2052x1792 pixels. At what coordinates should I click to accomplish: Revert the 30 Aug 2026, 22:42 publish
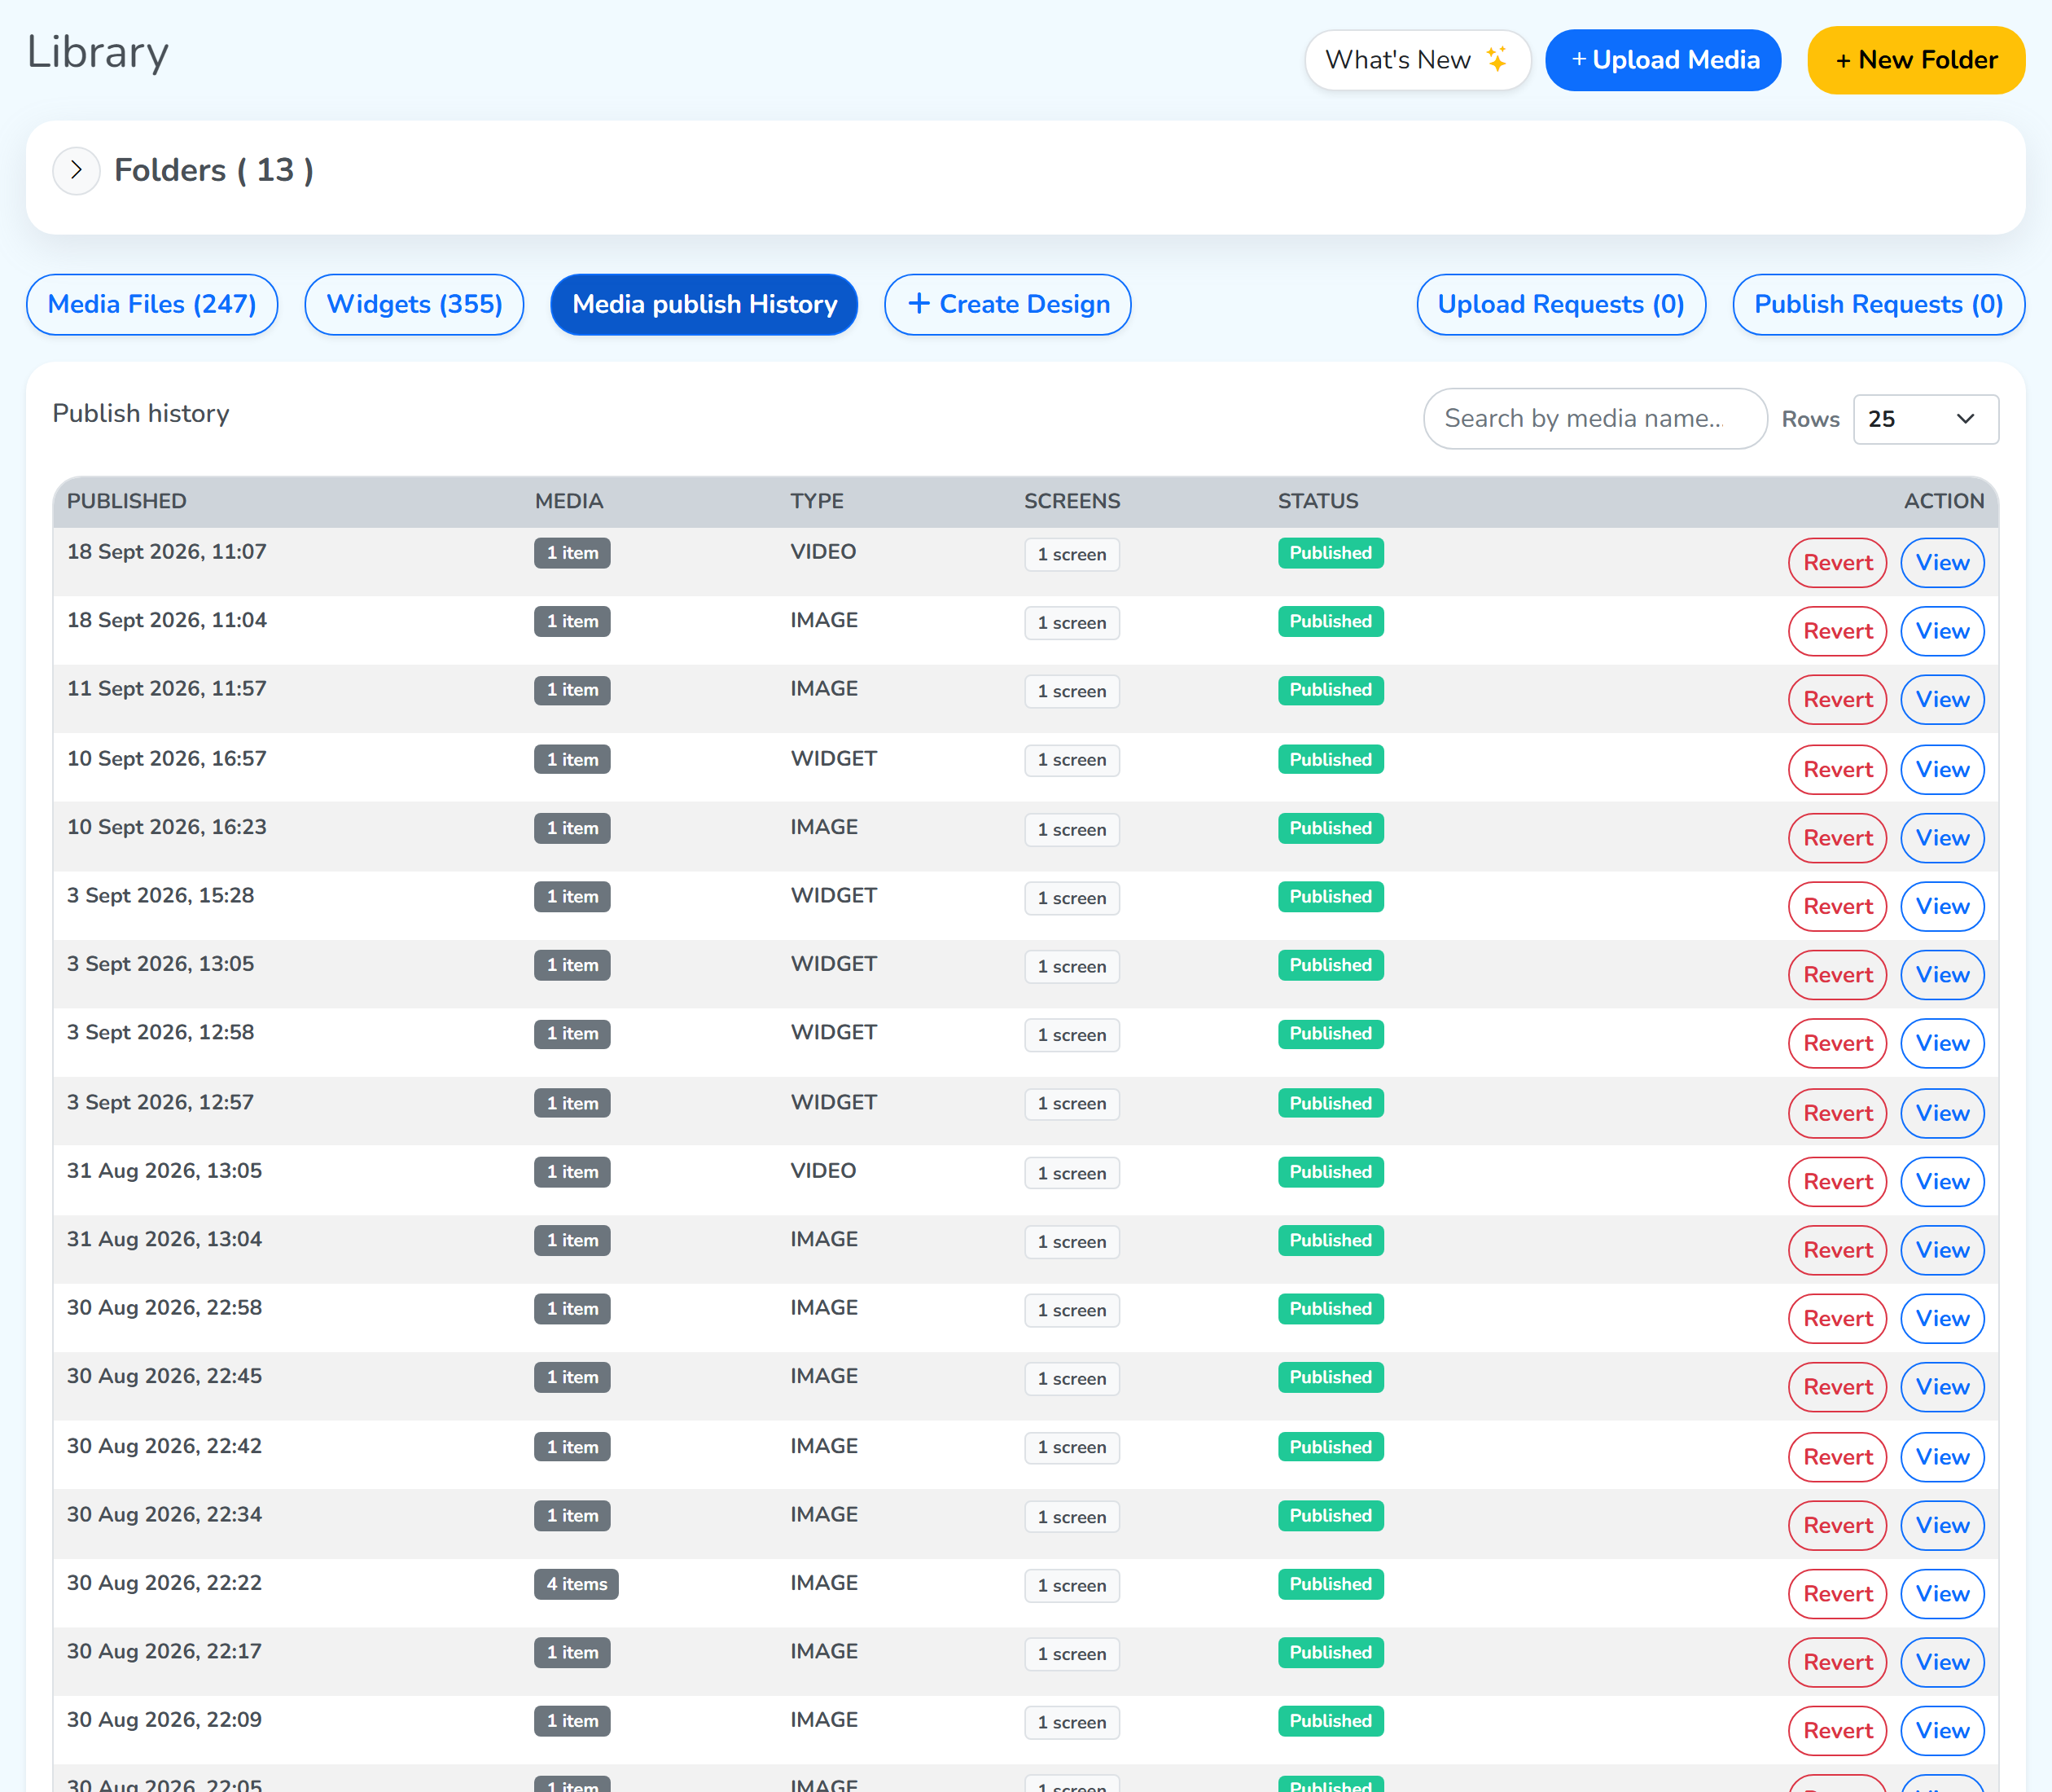point(1837,1457)
